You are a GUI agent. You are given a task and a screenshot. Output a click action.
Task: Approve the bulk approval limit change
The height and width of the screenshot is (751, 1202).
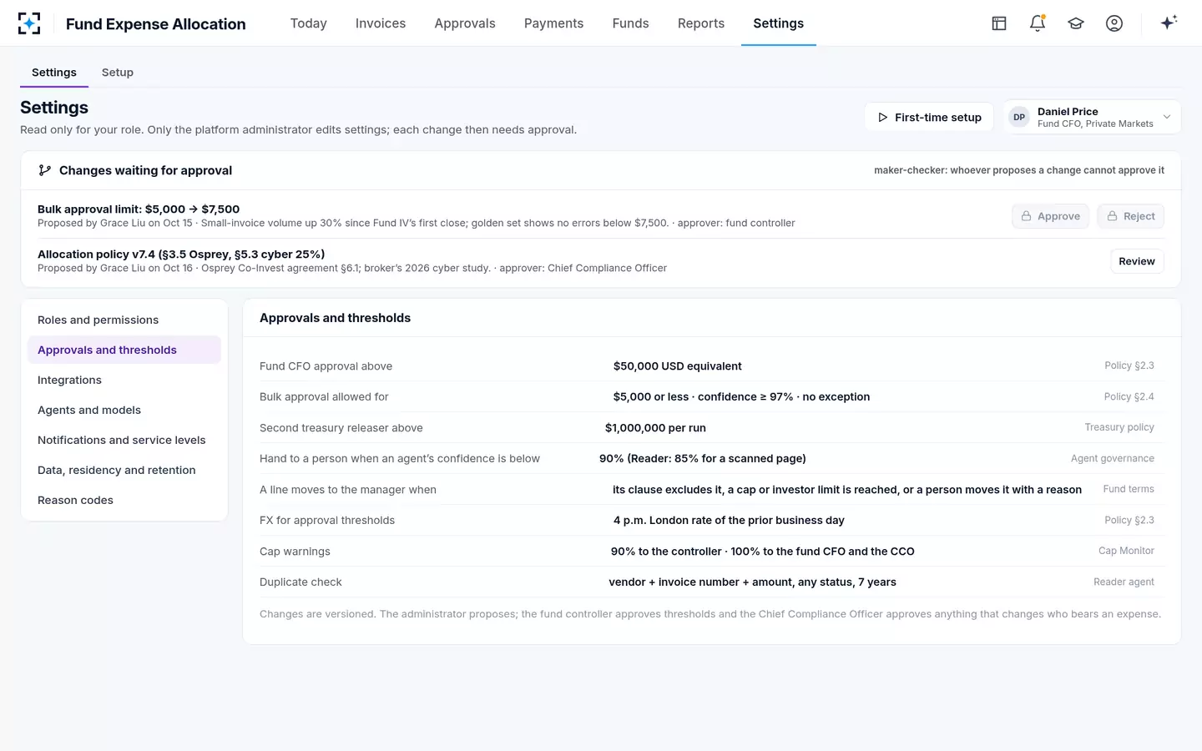coord(1051,216)
